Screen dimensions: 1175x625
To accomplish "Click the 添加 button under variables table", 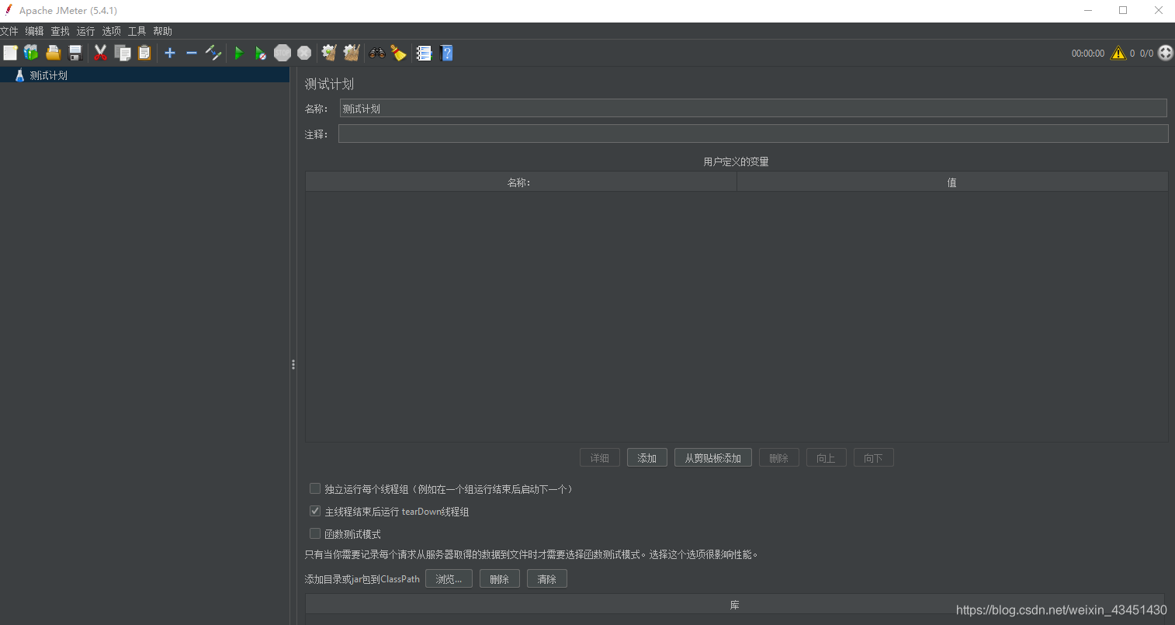I will pos(647,458).
